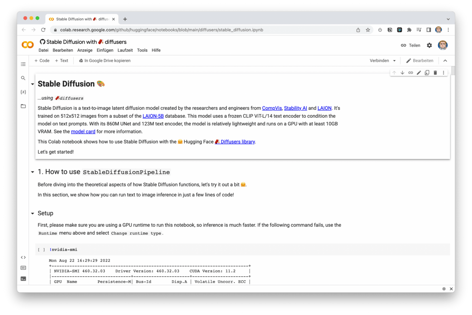This screenshot has width=472, height=315.
Task: Click Verbinden to connect runtime
Action: [x=379, y=61]
